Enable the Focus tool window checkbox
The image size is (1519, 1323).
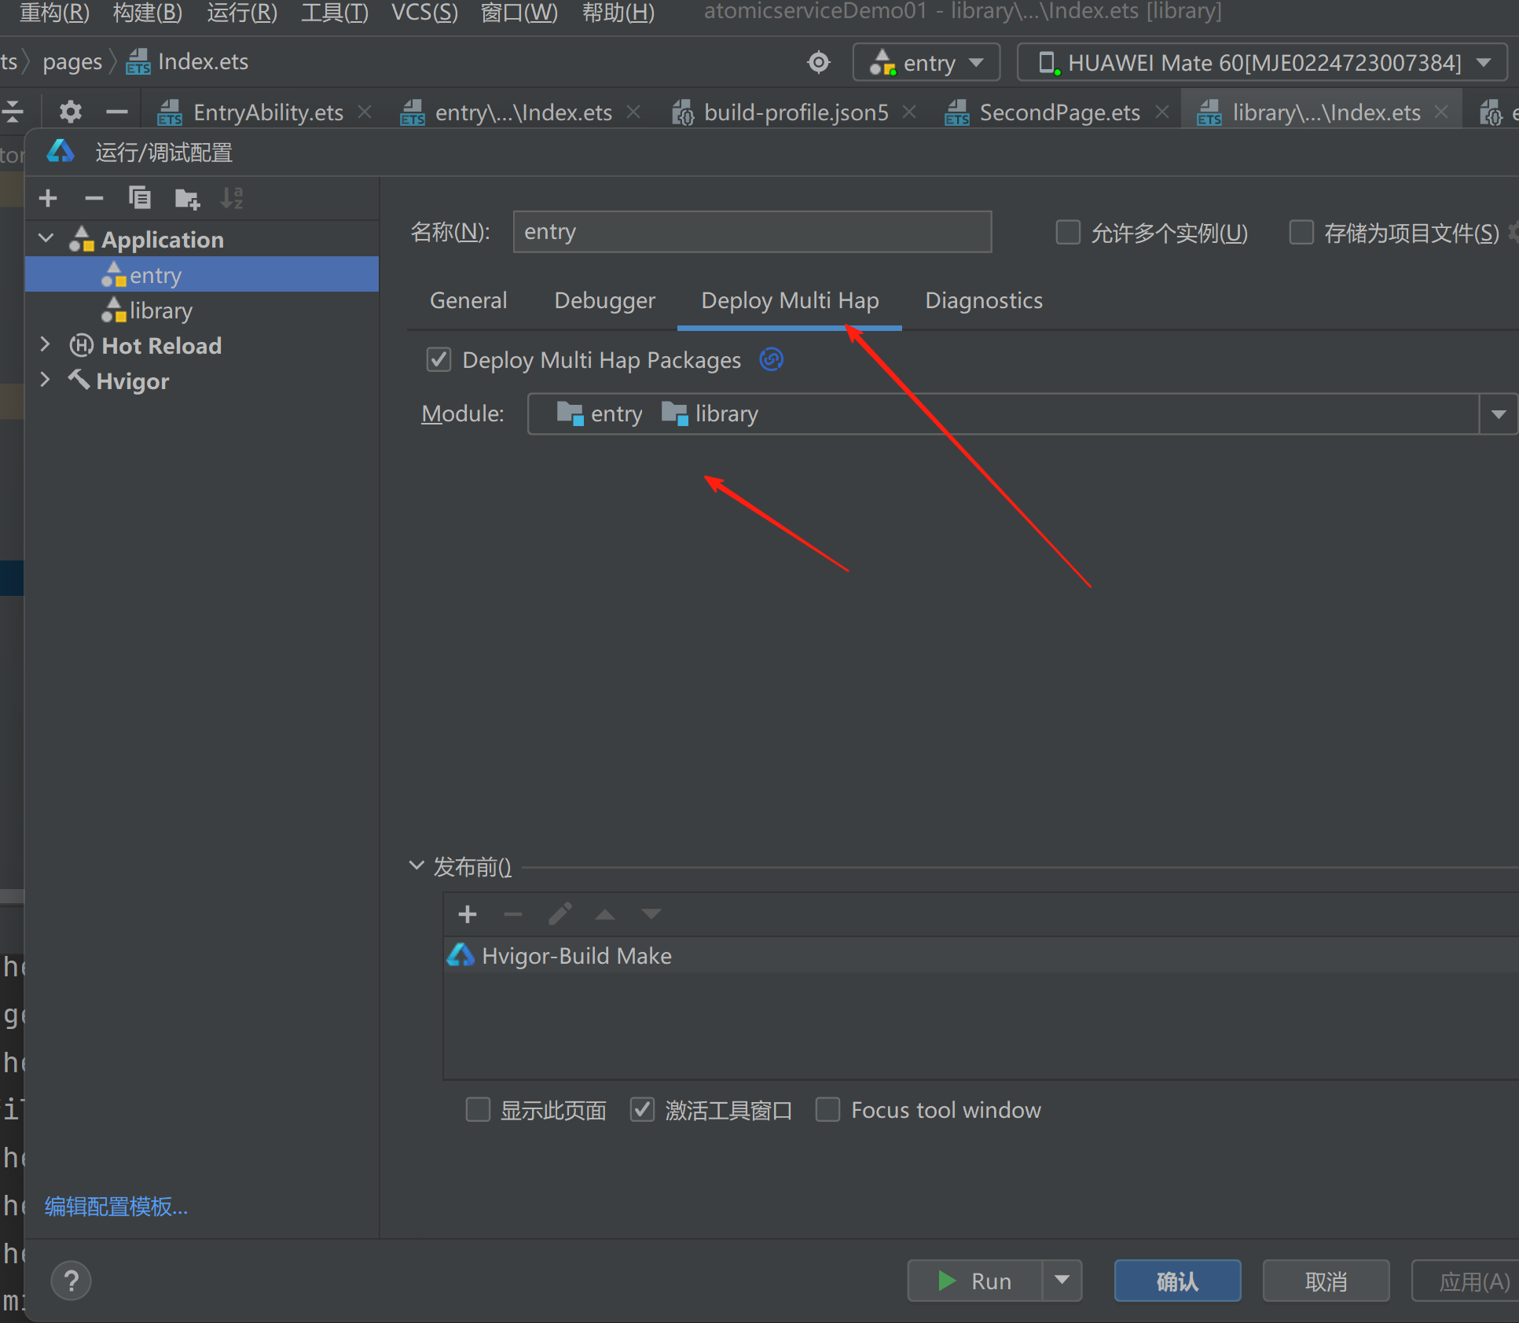coord(827,1110)
